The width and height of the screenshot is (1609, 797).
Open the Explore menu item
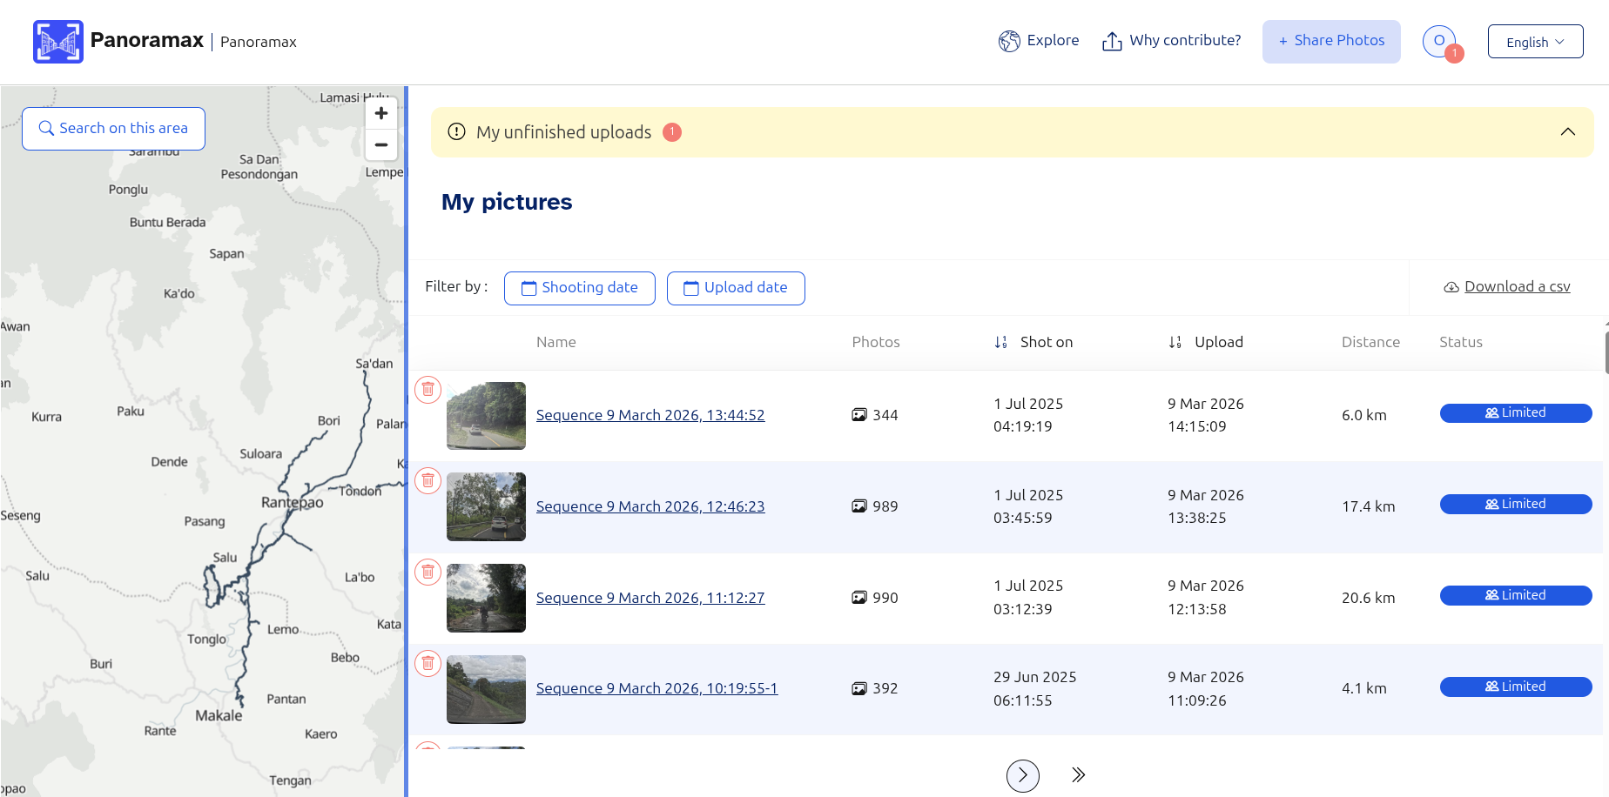pos(1039,41)
